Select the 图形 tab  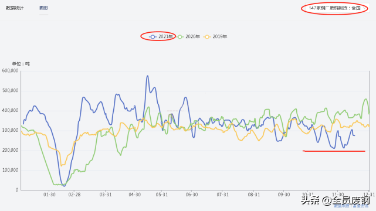[x=43, y=8]
